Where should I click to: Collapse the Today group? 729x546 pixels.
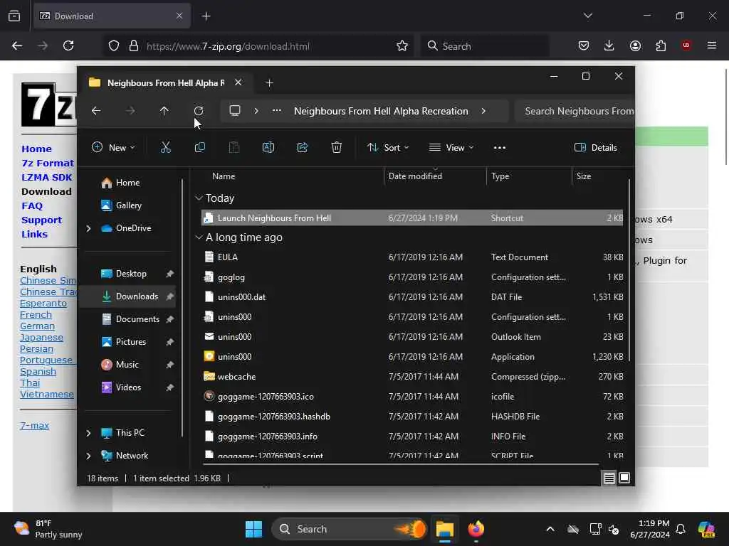(199, 198)
